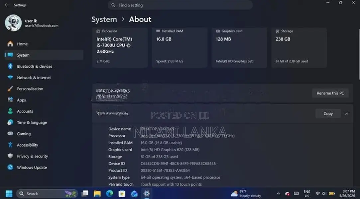Click 'Touch support with 10 touch points'

pos(171,184)
